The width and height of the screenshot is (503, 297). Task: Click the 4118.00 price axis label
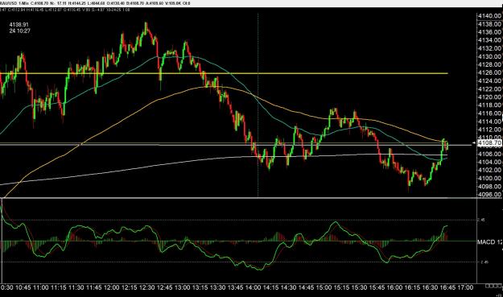pyautogui.click(x=490, y=105)
